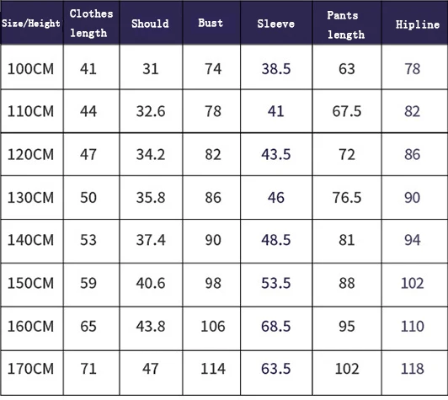Click the 130CM size cell
This screenshot has width=448, height=400.
(x=30, y=198)
